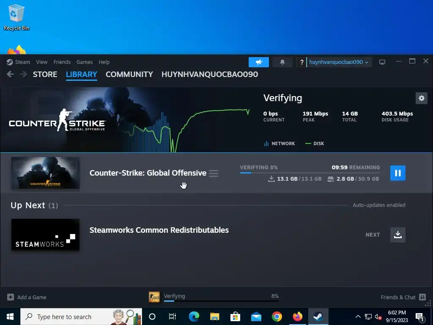Image resolution: width=433 pixels, height=325 pixels.
Task: Click Counter-Strike: Global Offensive title
Action: tap(148, 173)
